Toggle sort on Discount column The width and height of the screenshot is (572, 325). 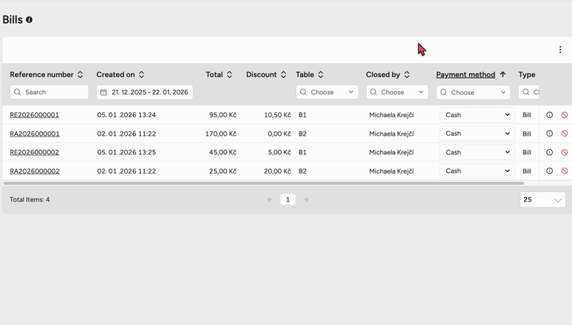click(283, 75)
